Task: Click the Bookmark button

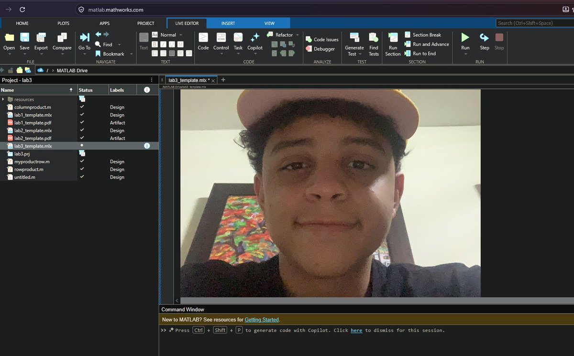Action: click(110, 54)
